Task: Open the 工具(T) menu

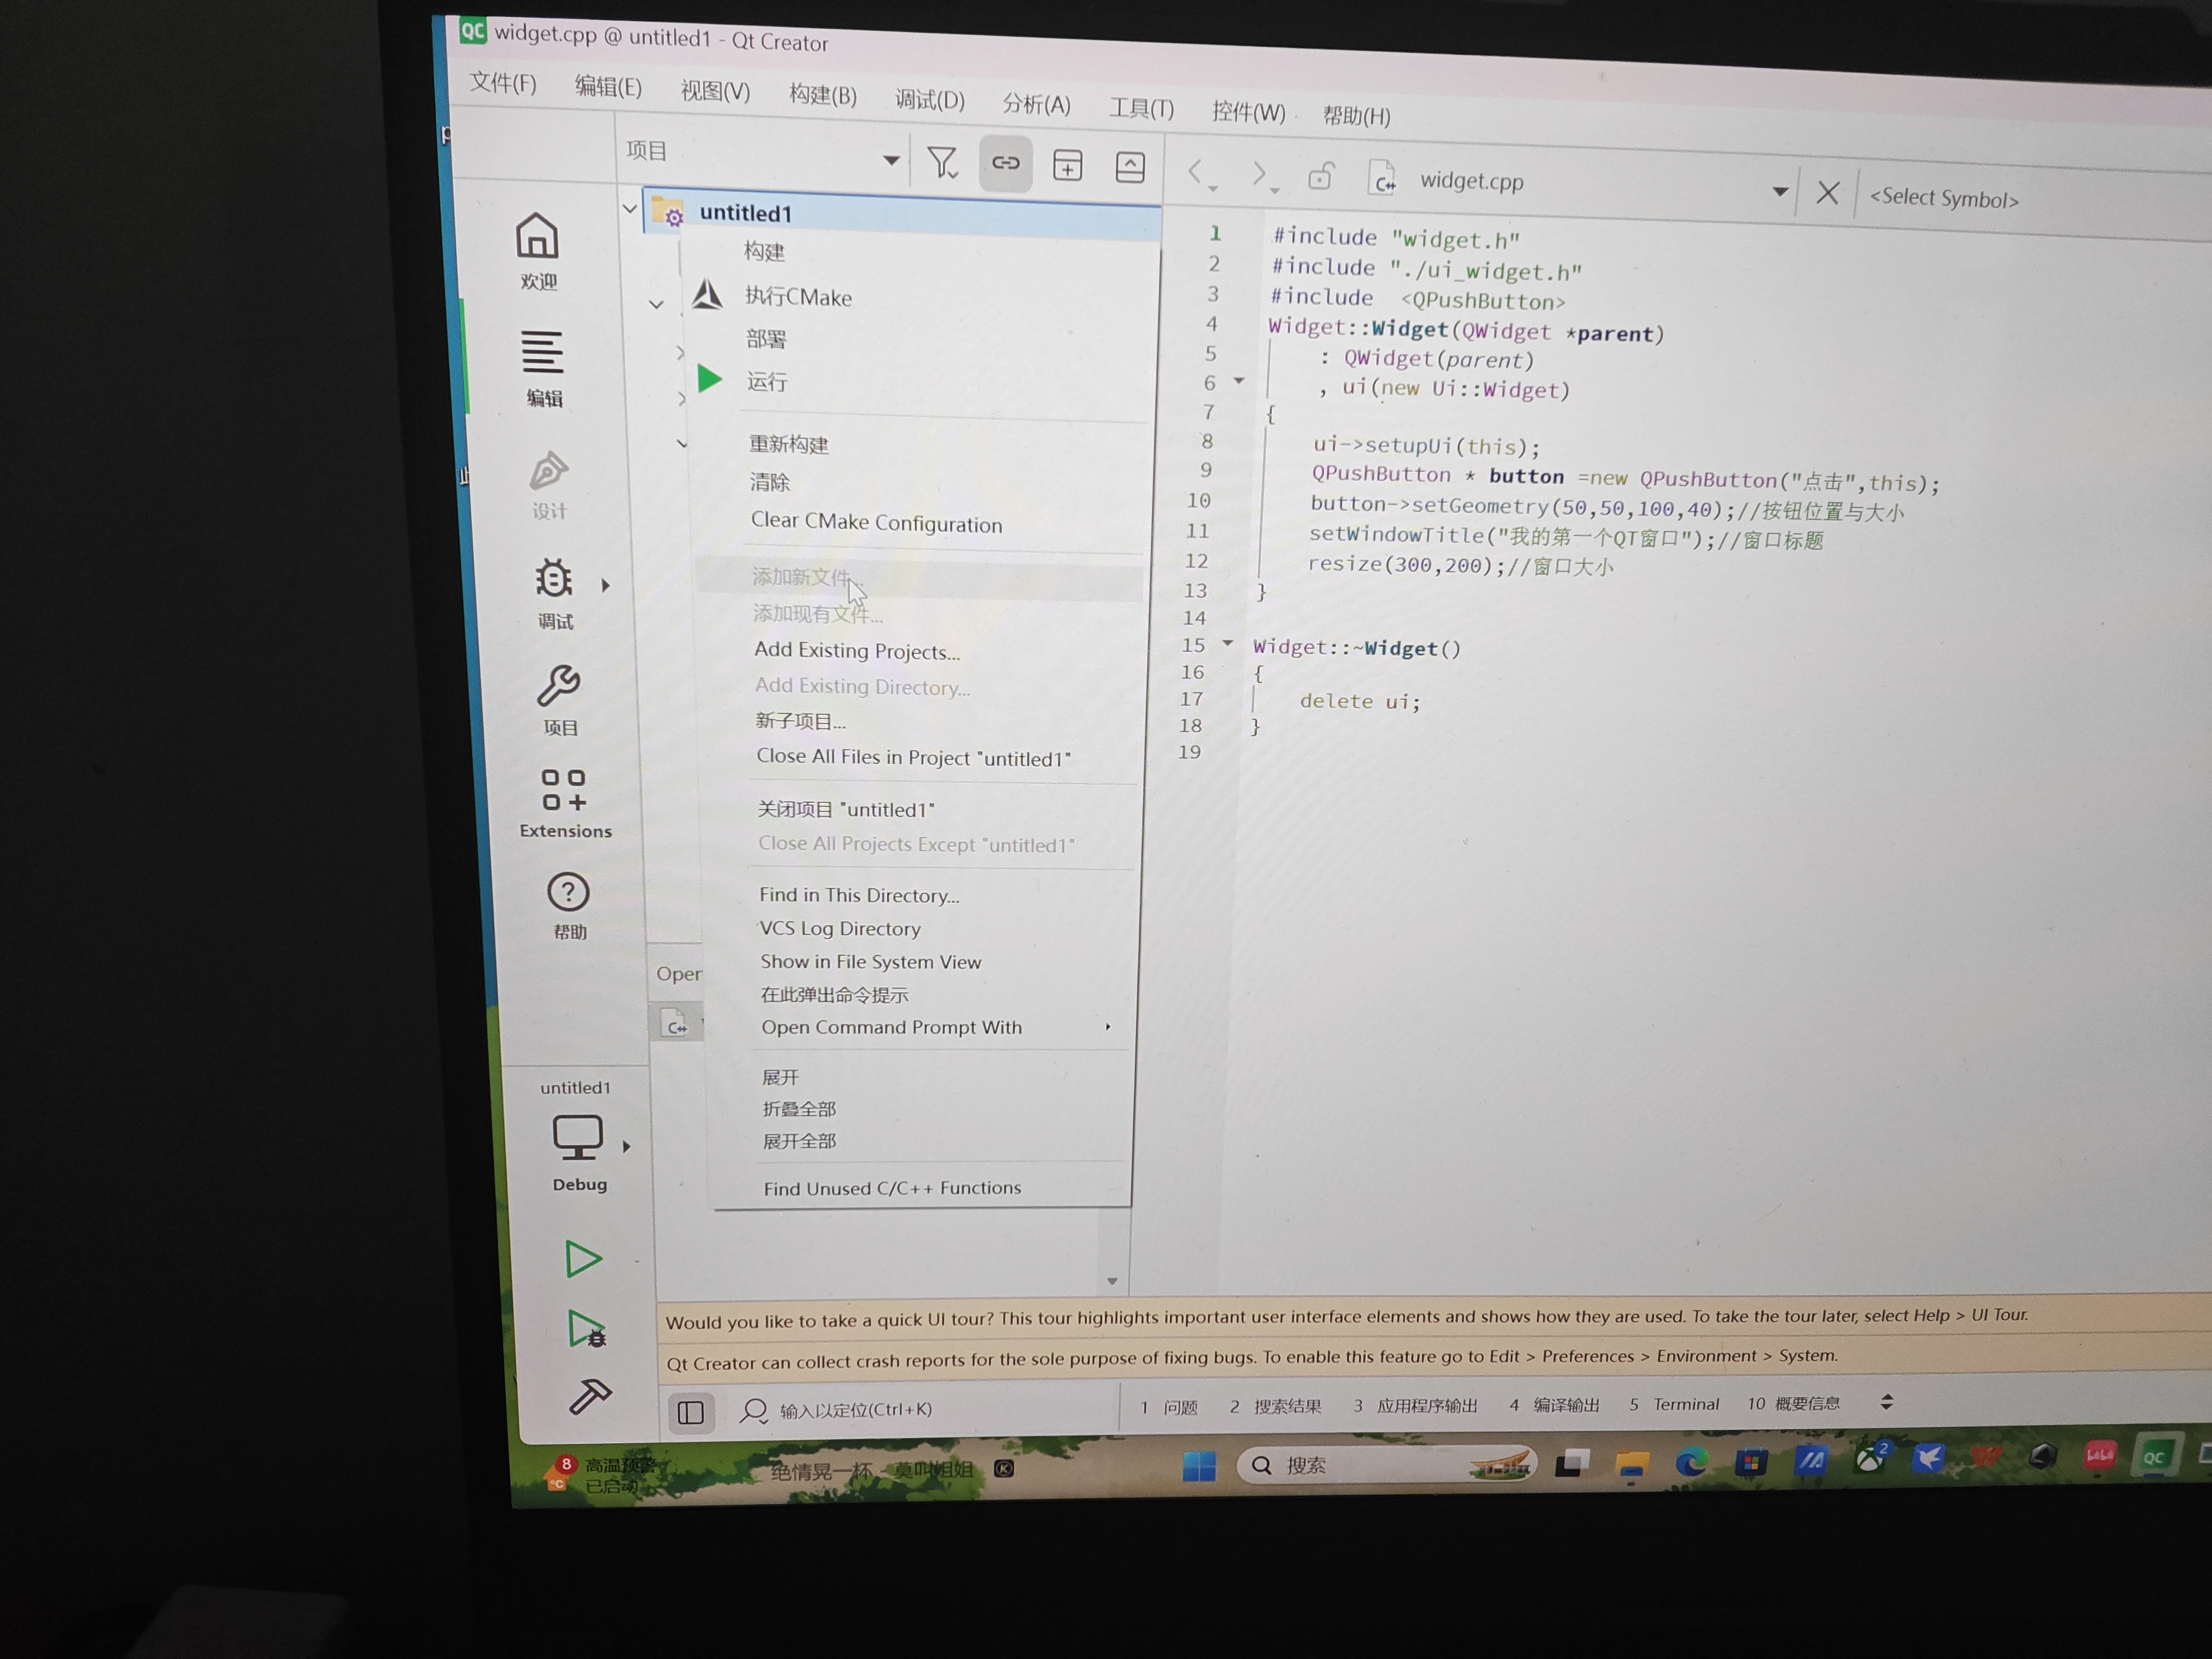Action: click(1141, 108)
